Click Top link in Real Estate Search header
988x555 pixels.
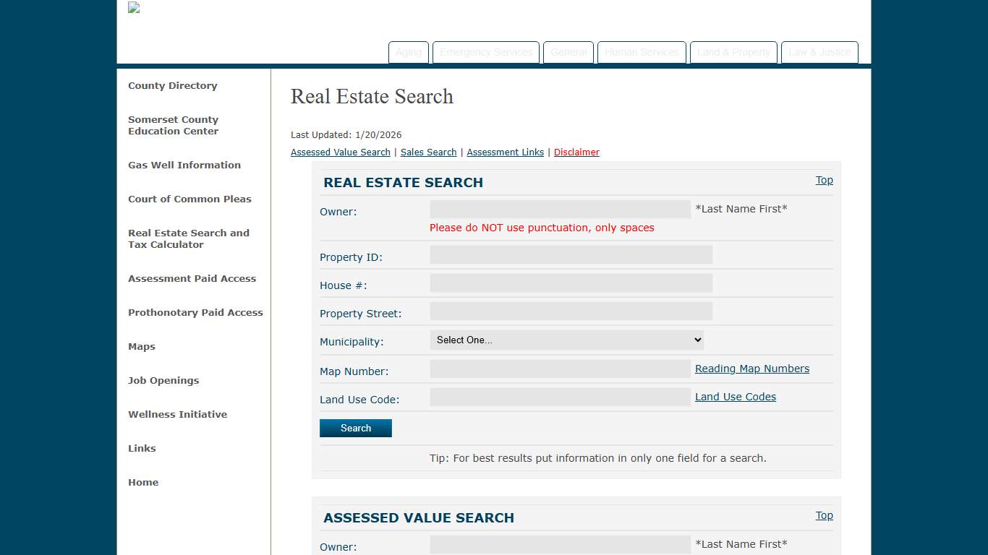coord(824,180)
